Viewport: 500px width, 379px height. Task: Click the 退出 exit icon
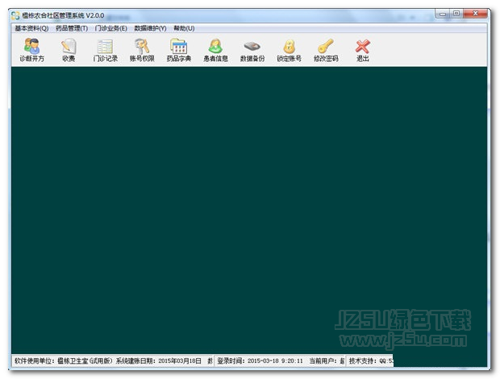pyautogui.click(x=363, y=50)
